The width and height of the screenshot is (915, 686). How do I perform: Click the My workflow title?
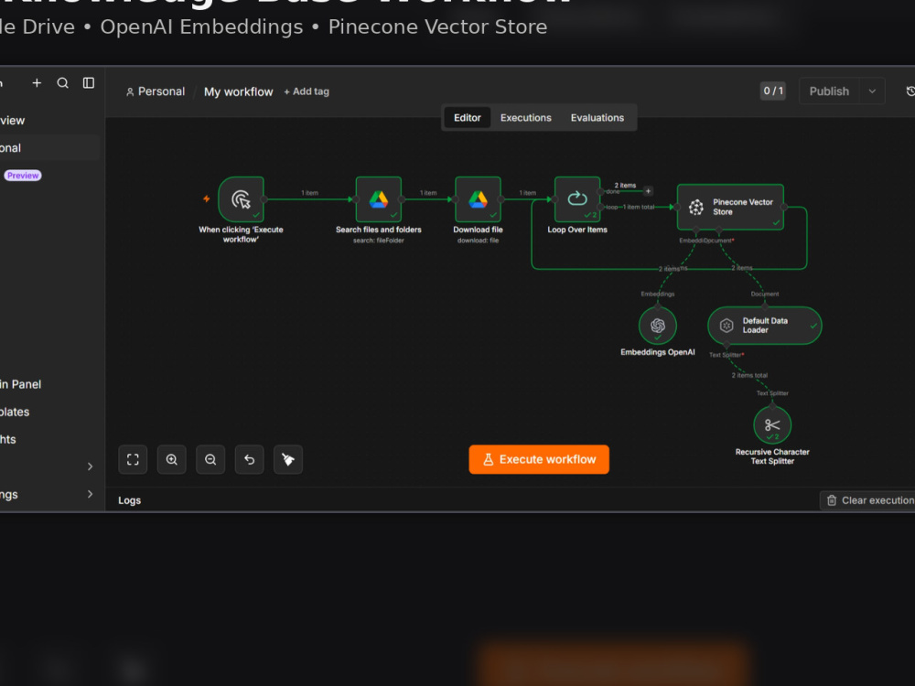tap(238, 91)
